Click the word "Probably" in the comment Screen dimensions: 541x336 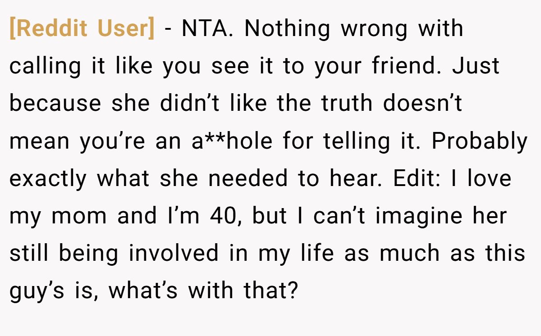[x=479, y=141]
